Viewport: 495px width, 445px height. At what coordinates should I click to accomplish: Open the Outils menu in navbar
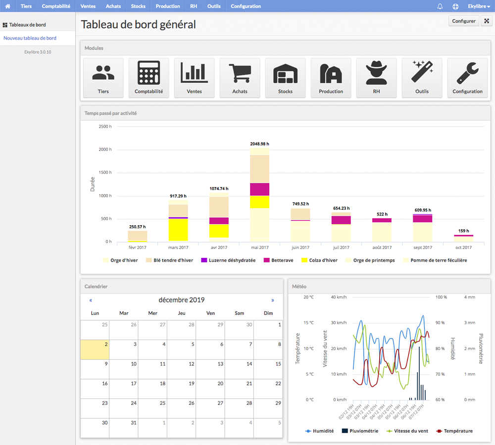click(x=214, y=6)
